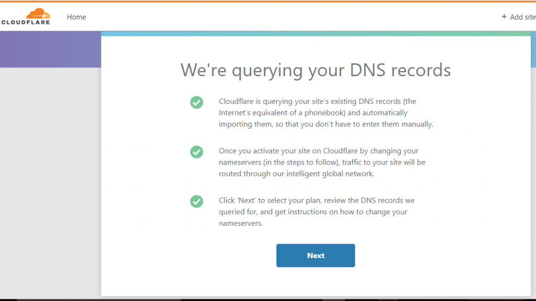Viewport: 536px width, 301px height.
Task: Click the blue-green gradient bar atop the card
Action: pyautogui.click(x=316, y=34)
